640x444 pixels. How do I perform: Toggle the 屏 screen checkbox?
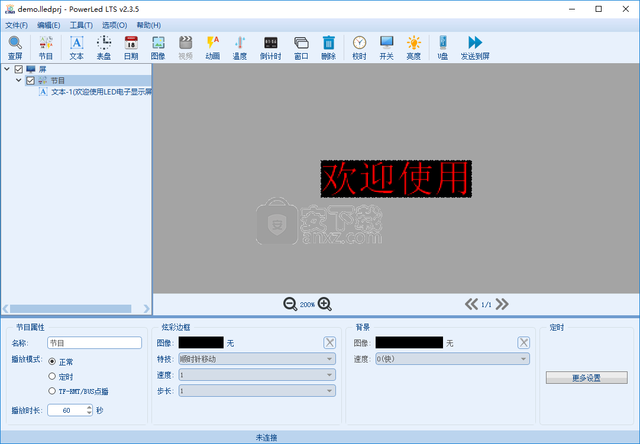[18, 69]
